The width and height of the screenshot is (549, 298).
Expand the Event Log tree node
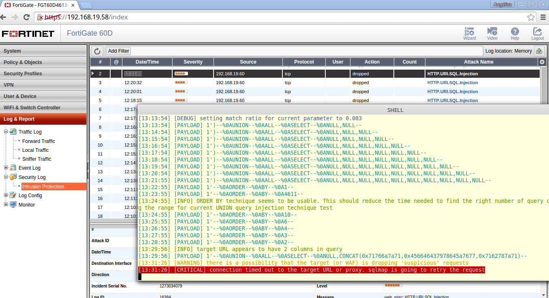click(6, 168)
